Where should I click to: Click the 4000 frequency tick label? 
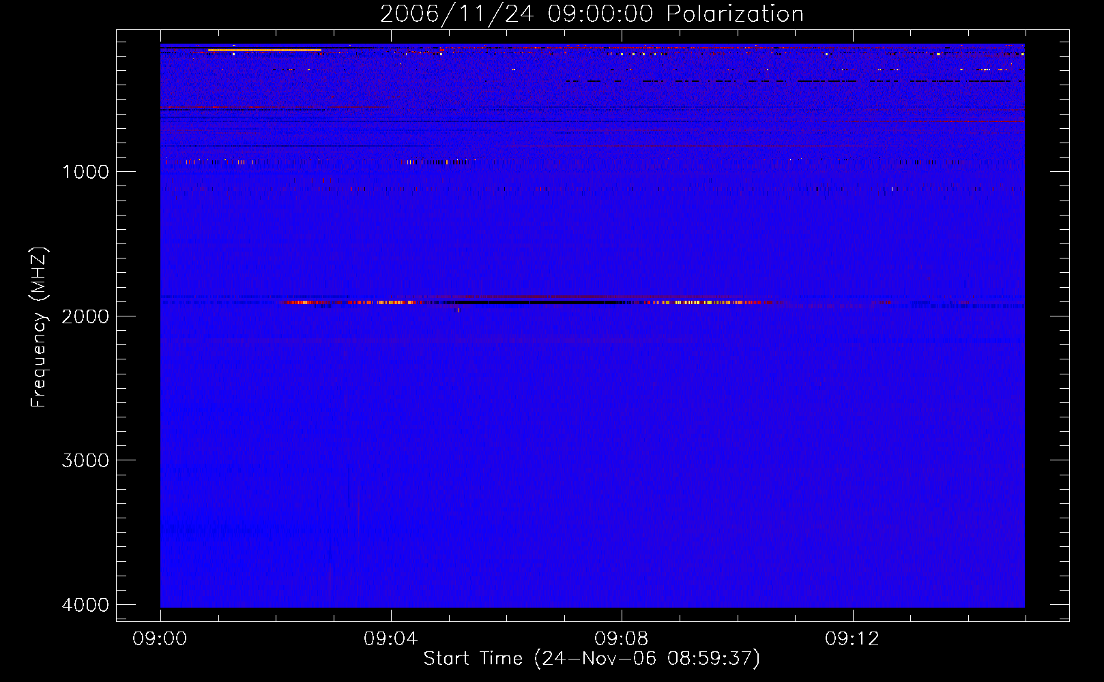pyautogui.click(x=85, y=605)
